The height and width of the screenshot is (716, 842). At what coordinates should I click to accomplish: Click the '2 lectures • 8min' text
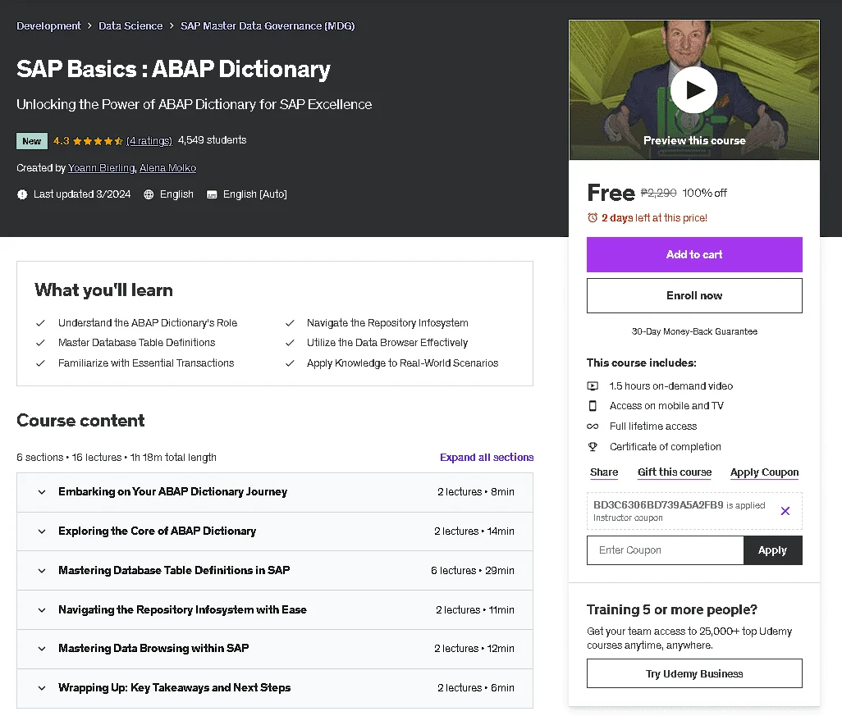point(476,492)
